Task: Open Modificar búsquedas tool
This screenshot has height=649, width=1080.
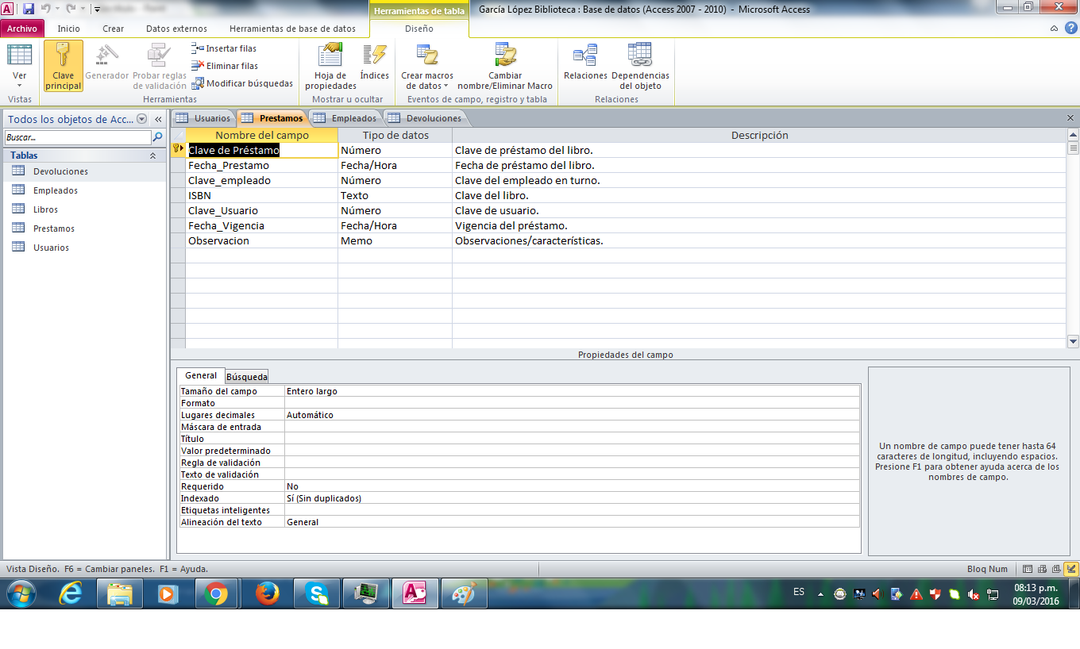Action: [x=198, y=83]
